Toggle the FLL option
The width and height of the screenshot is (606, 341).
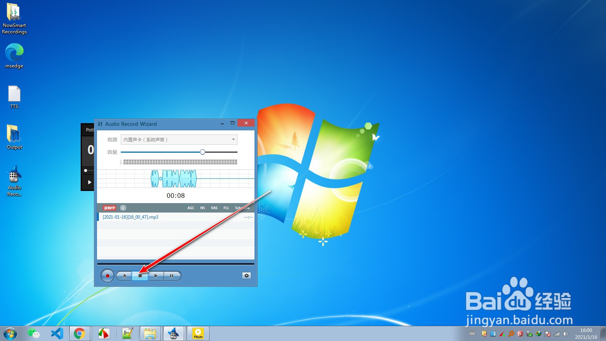click(x=226, y=208)
